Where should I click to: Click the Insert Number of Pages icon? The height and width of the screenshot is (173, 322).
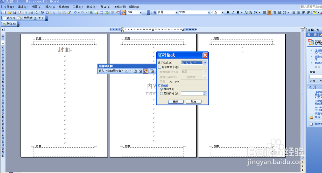[140, 71]
